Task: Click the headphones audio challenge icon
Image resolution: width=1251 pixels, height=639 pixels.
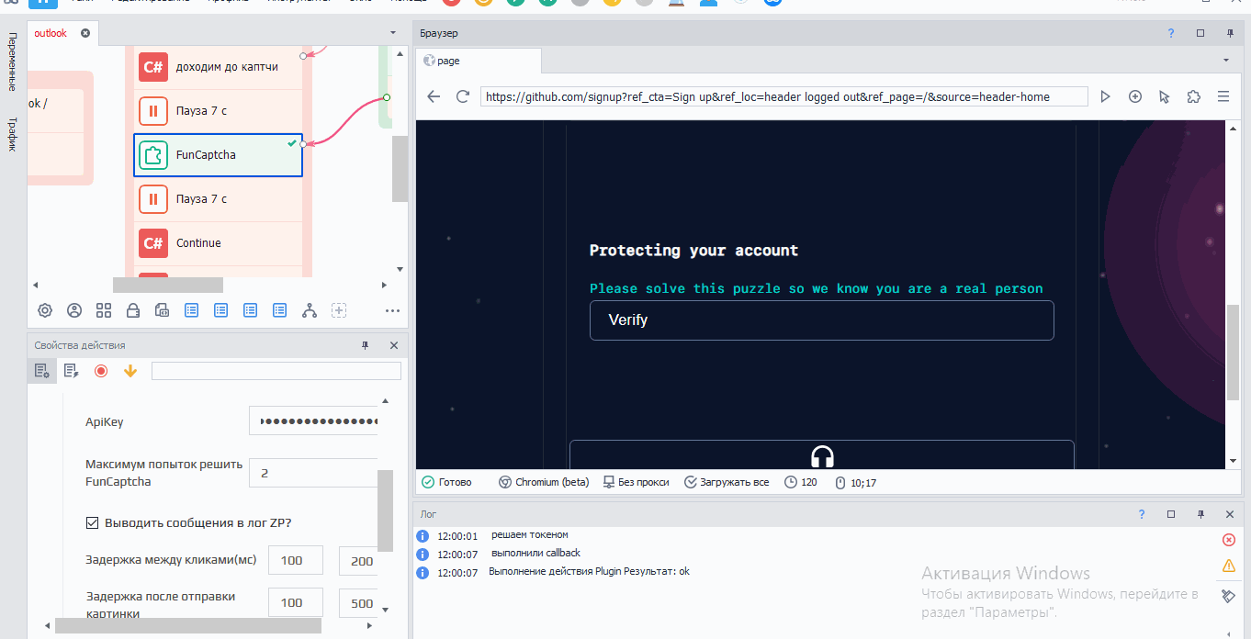Action: click(822, 456)
